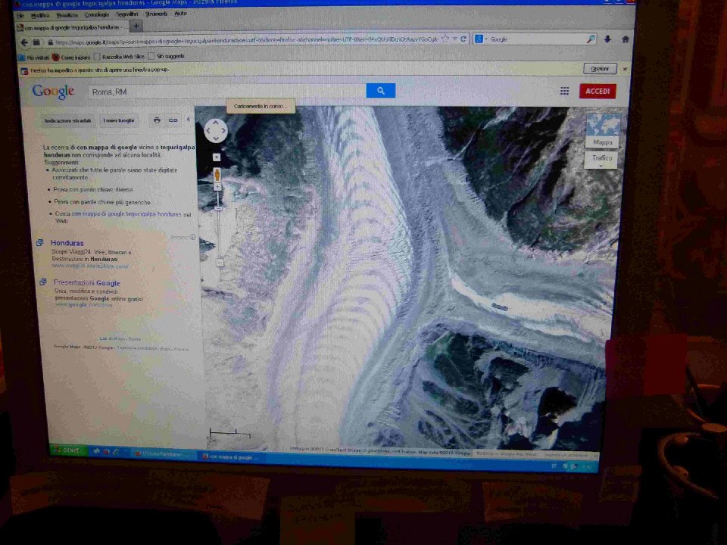Zoom out with the minus button
Screen dimensions: 727x545
(x=220, y=263)
